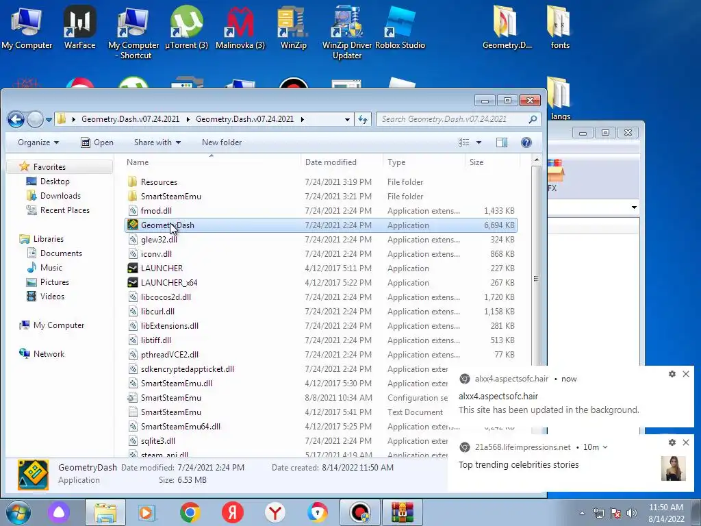Click the refresh button beside address bar
The width and height of the screenshot is (701, 526).
click(363, 119)
